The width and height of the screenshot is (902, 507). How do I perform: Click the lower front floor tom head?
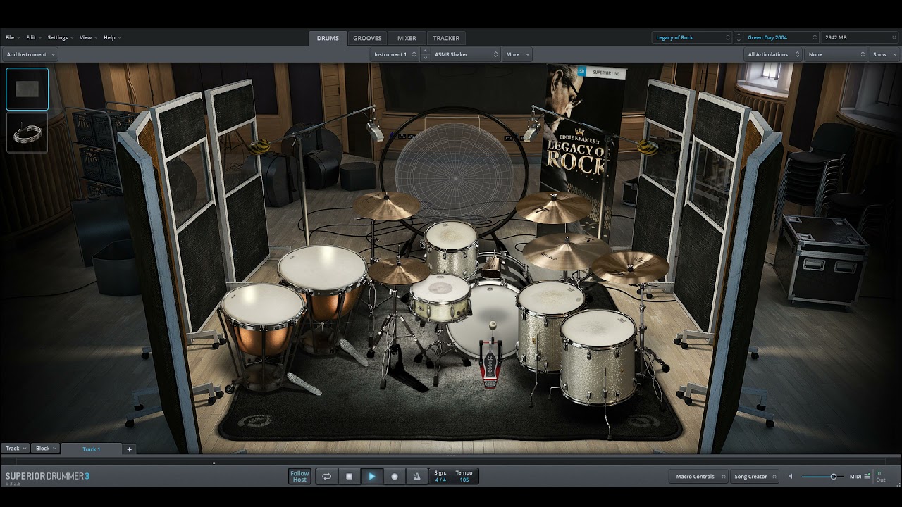(598, 327)
